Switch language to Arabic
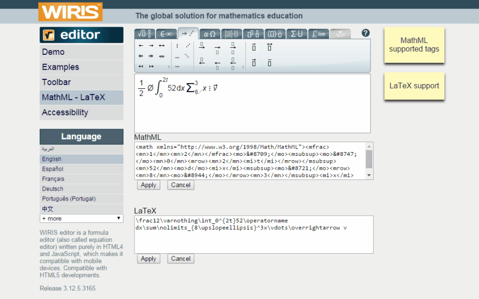Viewport: 479px width, 299px height. [81, 149]
